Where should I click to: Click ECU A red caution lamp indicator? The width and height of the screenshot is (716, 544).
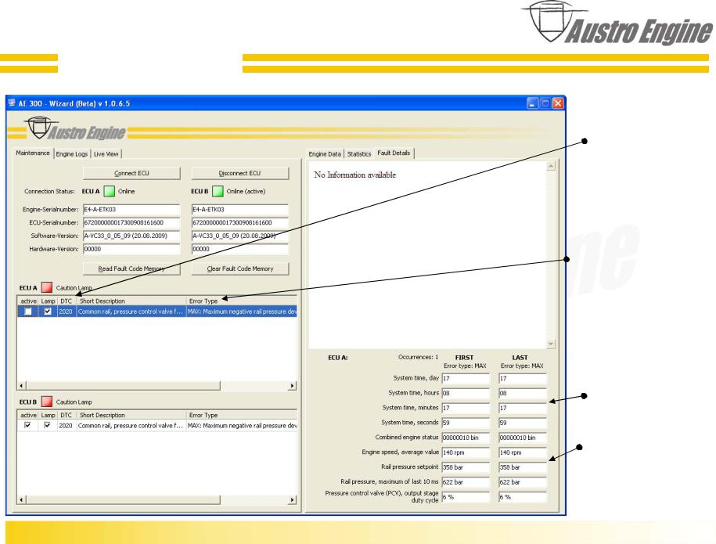[47, 287]
